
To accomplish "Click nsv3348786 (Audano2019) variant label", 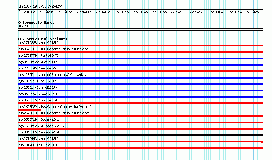I will (39, 132).
